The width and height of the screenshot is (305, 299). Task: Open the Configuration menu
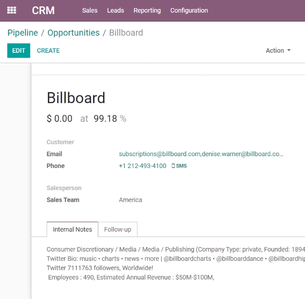tap(189, 10)
